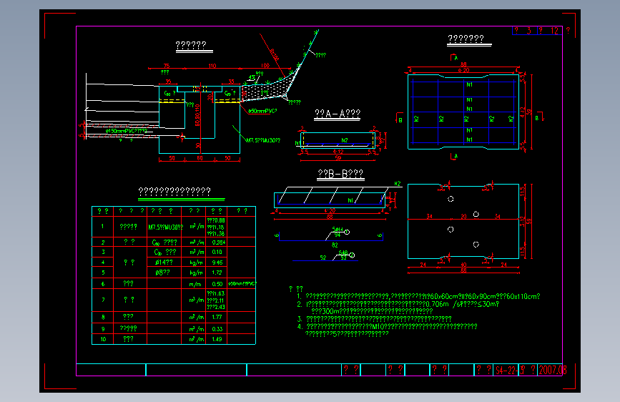Select sheet number "12" in top-right box
Screen dimensions: 620x402
point(554,31)
